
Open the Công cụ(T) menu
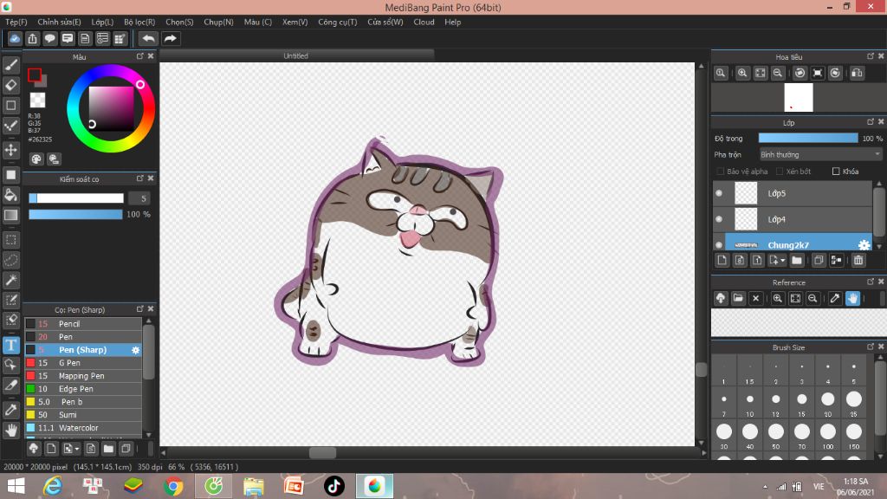[337, 22]
